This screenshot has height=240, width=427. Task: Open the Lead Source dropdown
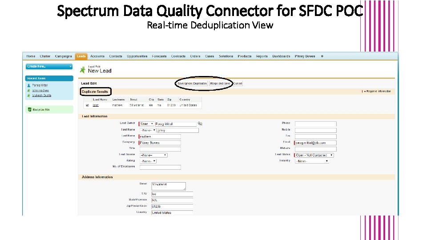153,155
